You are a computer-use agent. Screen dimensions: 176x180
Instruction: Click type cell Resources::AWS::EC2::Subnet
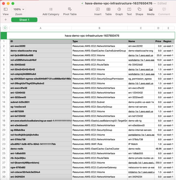point(99,102)
